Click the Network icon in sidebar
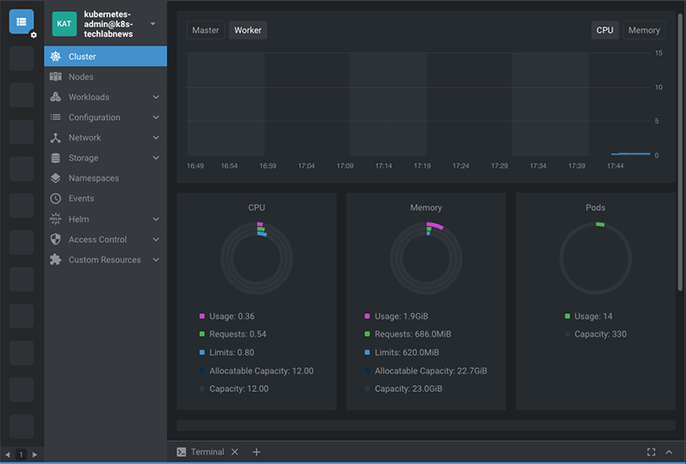 (56, 138)
